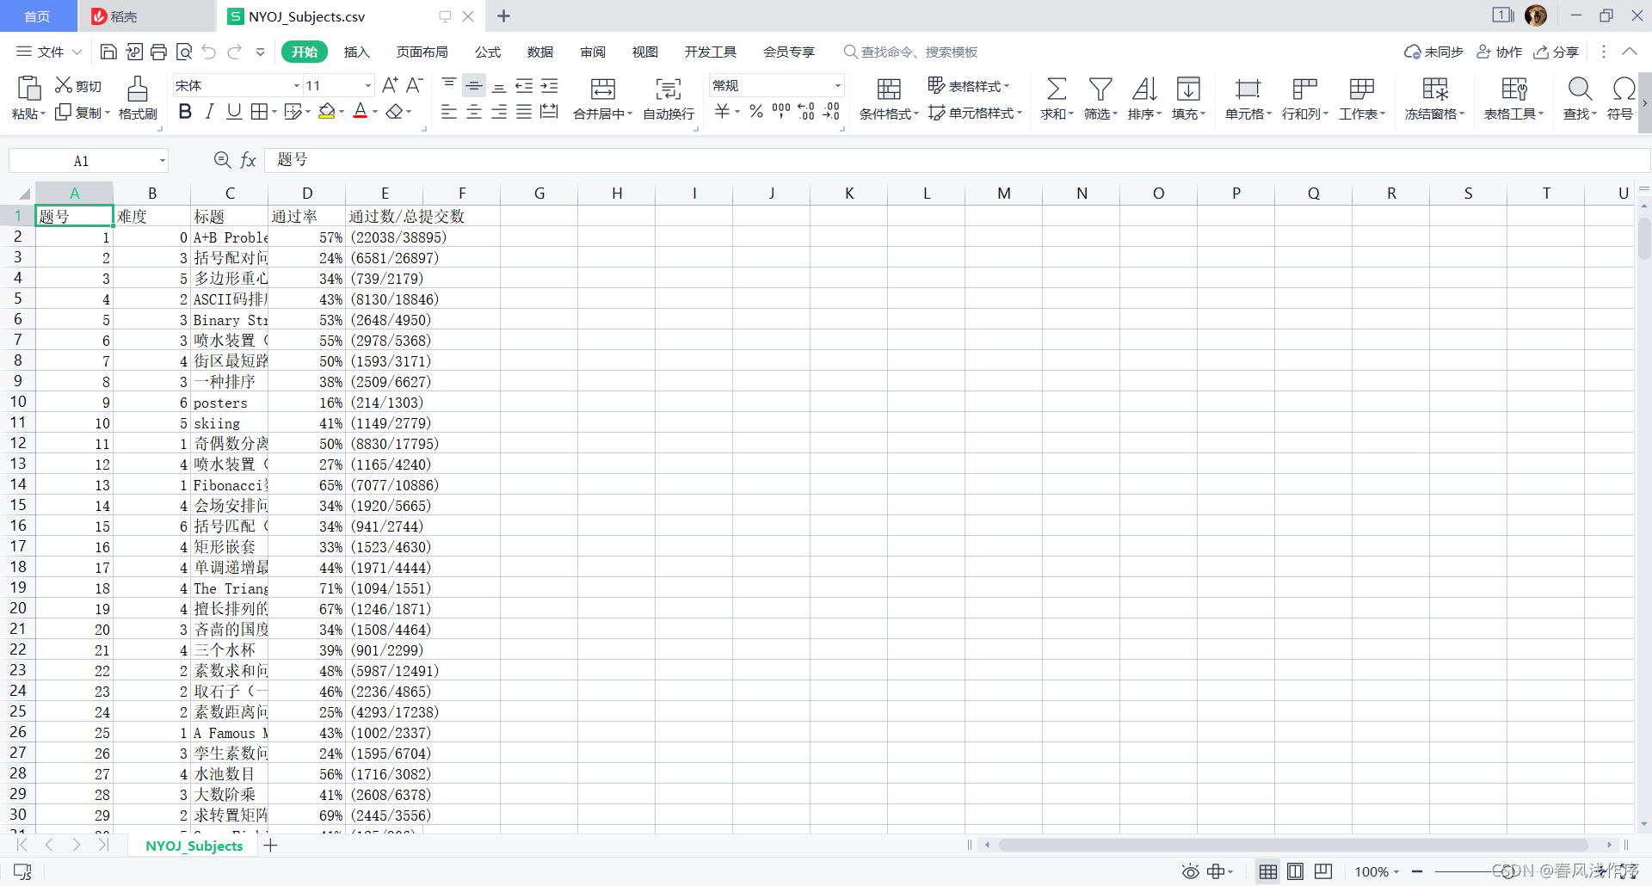
Task: Click the cell borders icon
Action: pos(259,111)
